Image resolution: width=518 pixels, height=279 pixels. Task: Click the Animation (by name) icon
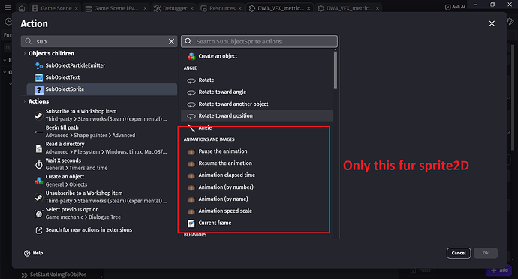coord(191,199)
